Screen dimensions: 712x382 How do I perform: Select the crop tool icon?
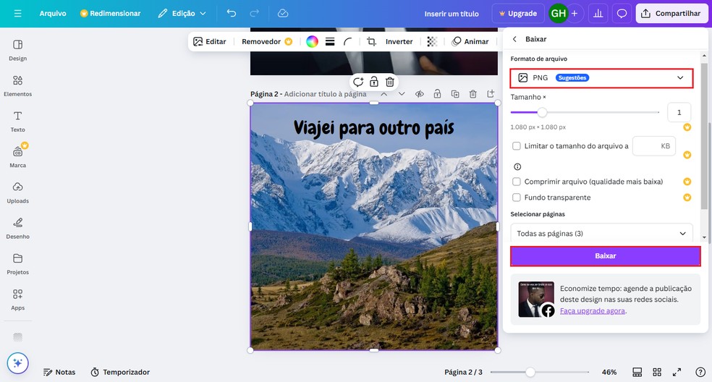pyautogui.click(x=371, y=42)
